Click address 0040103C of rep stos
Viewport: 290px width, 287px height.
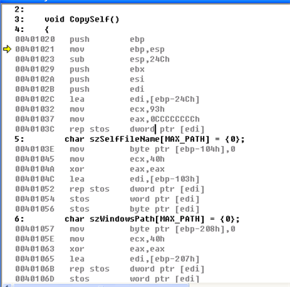click(x=35, y=129)
